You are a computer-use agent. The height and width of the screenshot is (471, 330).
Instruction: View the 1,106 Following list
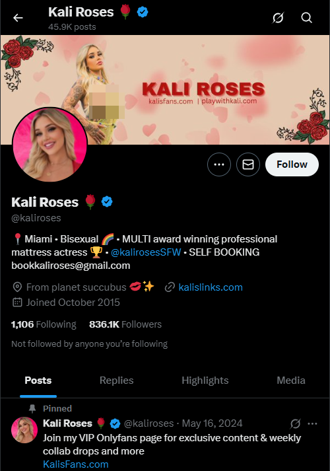(44, 324)
